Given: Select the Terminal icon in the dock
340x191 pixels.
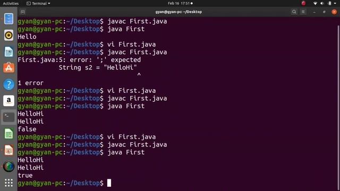Looking at the screenshot, I should [x=8, y=117].
